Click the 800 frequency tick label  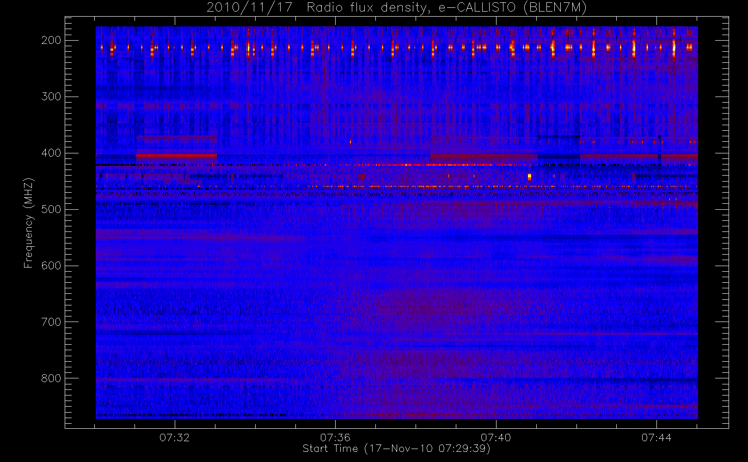(x=51, y=378)
